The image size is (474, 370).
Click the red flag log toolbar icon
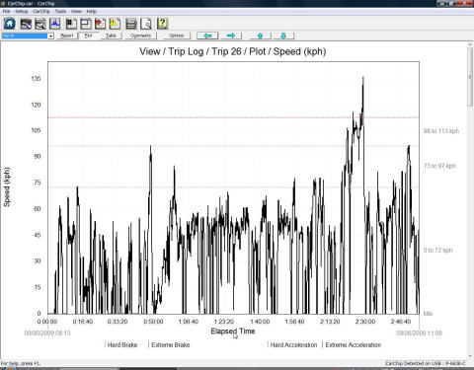[100, 24]
